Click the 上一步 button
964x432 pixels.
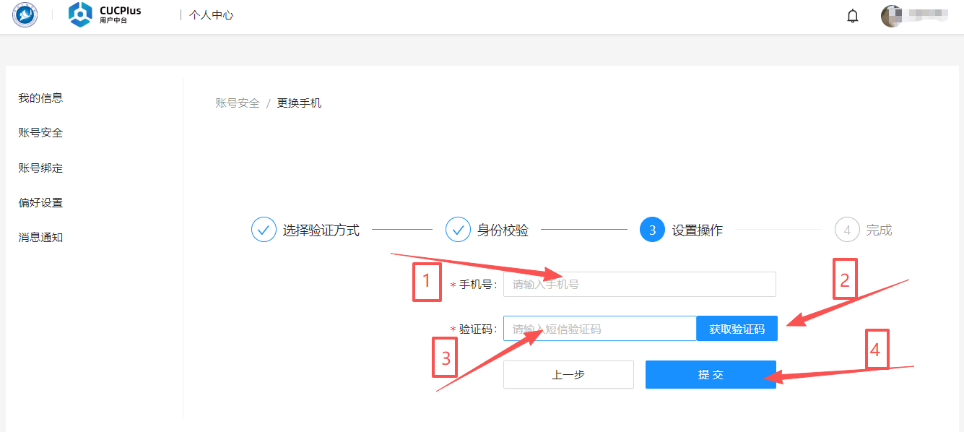568,374
